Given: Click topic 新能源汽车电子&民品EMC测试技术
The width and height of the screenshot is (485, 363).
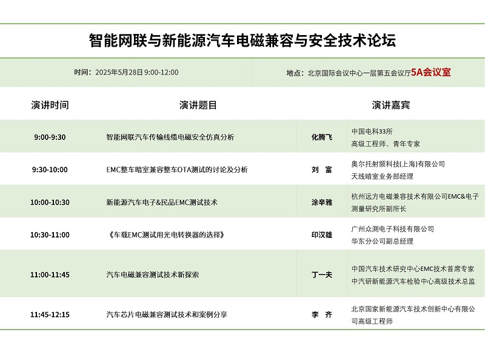Looking at the screenshot, I should coord(162,202).
